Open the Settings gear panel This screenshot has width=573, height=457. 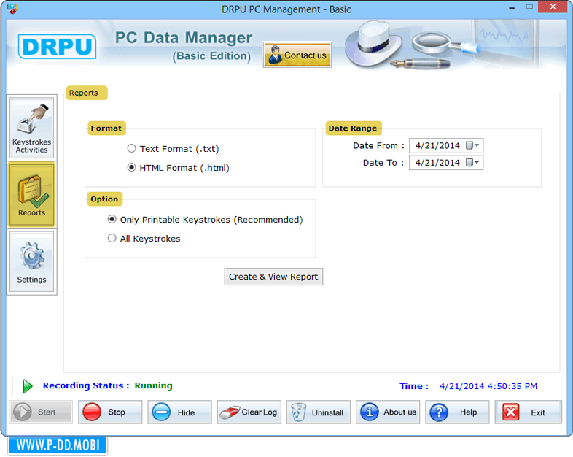coord(32,262)
